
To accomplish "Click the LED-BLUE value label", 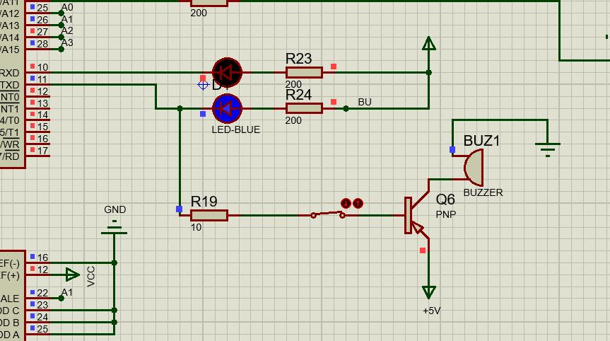I will (x=236, y=129).
